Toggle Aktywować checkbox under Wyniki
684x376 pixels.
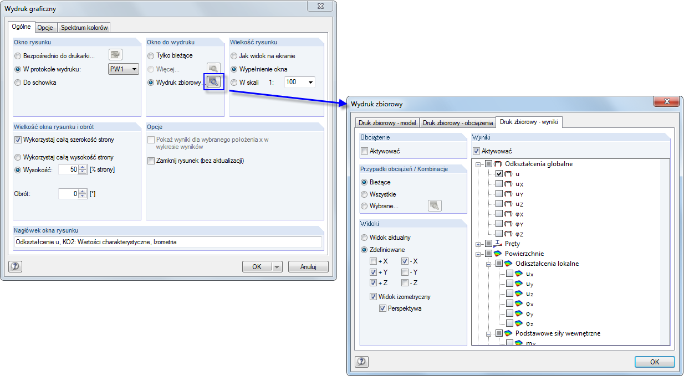point(476,151)
